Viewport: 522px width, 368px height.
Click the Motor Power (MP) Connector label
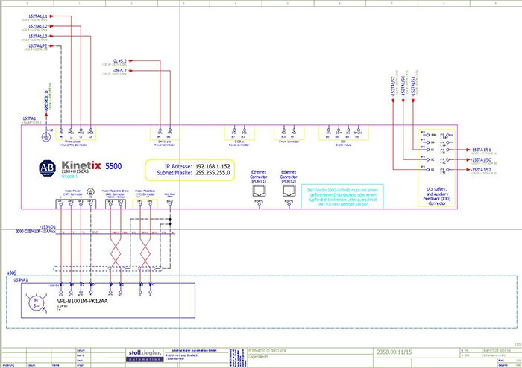coord(73,192)
